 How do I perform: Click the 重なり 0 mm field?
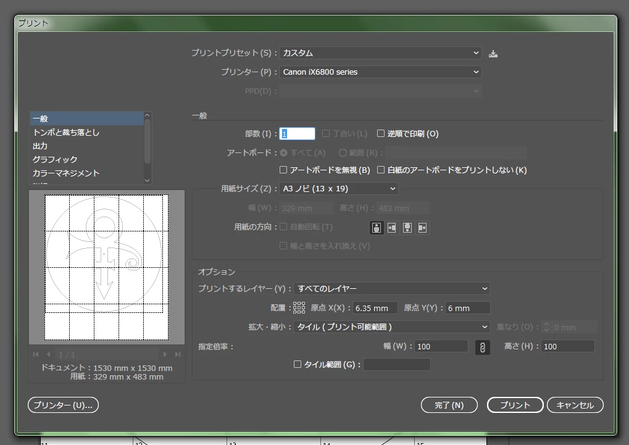point(575,327)
